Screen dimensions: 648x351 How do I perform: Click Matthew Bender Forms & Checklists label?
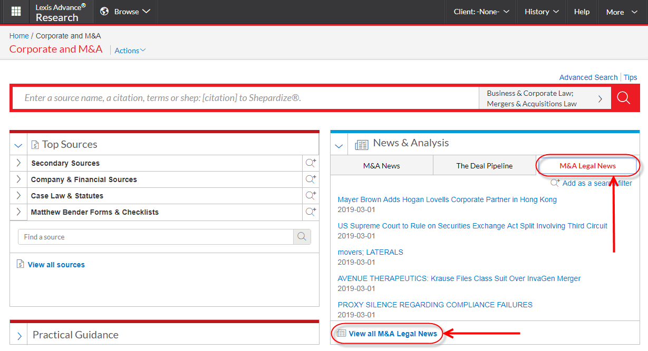95,212
